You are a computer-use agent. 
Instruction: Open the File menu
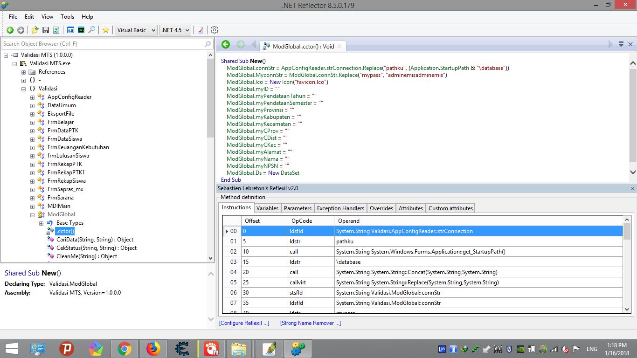coord(13,16)
